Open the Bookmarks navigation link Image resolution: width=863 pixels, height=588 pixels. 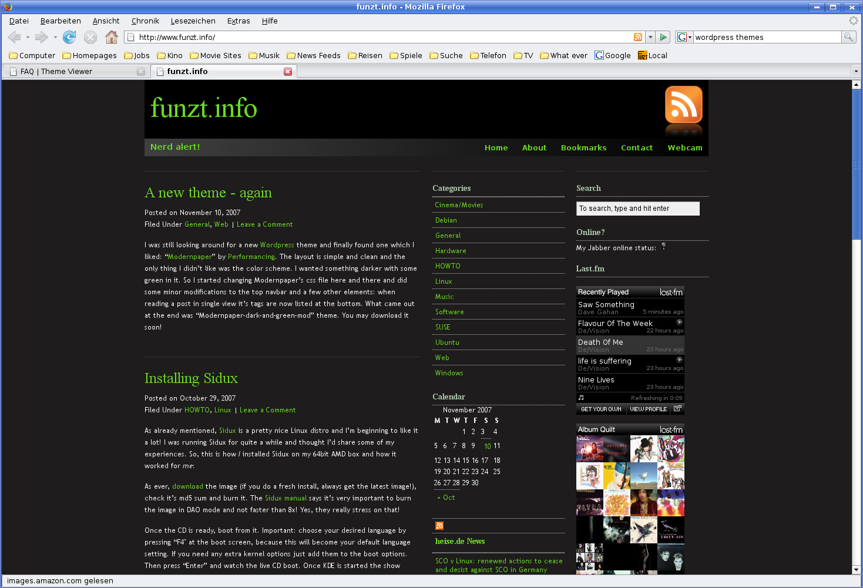coord(583,148)
